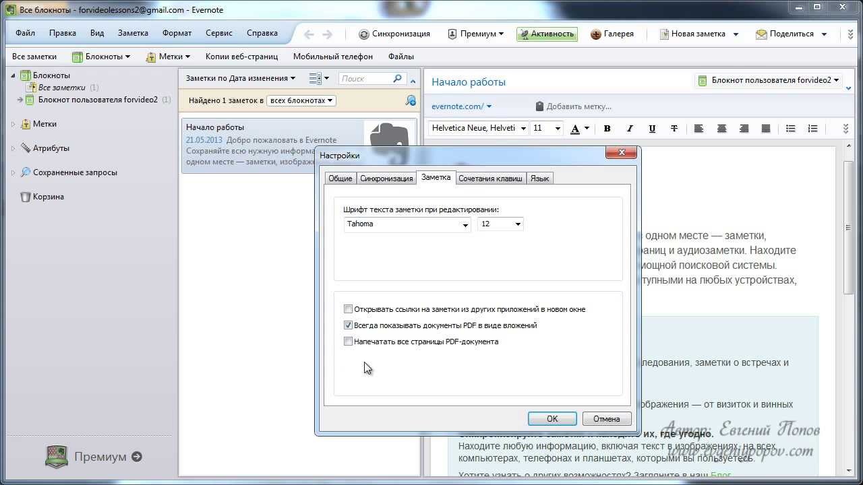863x485 pixels.
Task: Click the saved search icon near found notes
Action: point(411,100)
